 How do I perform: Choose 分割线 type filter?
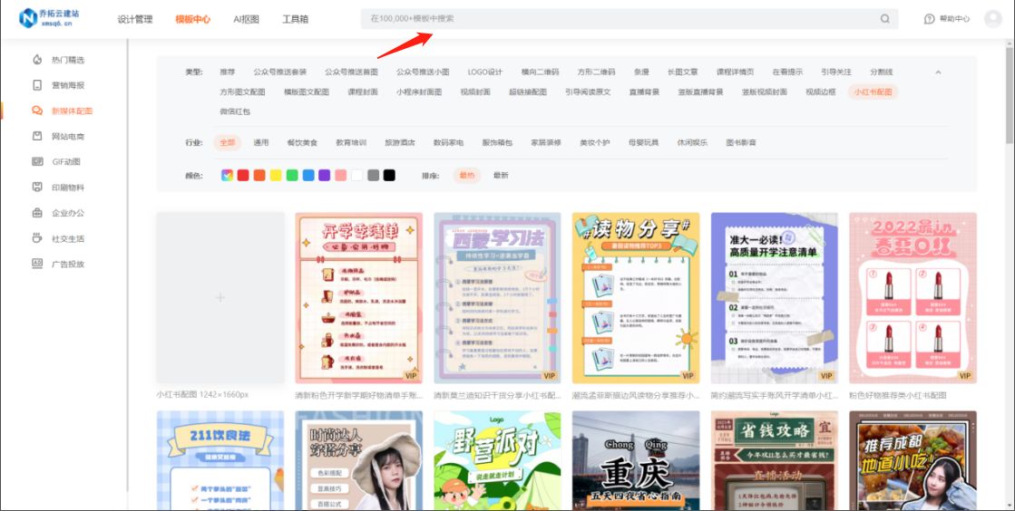(x=881, y=72)
